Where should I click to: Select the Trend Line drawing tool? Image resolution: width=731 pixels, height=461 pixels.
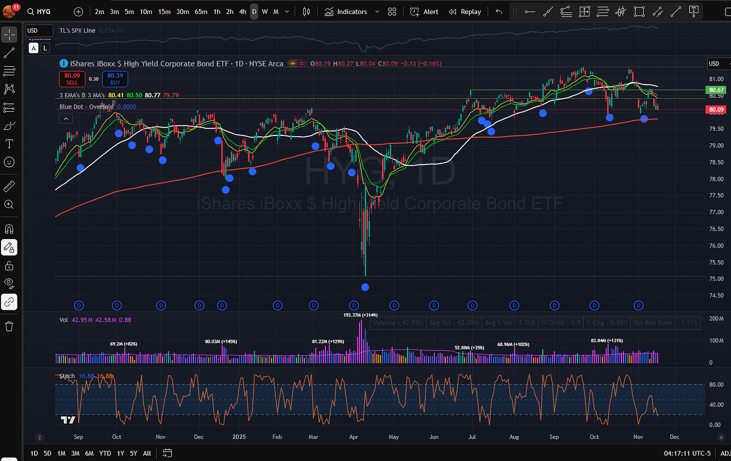coord(9,53)
